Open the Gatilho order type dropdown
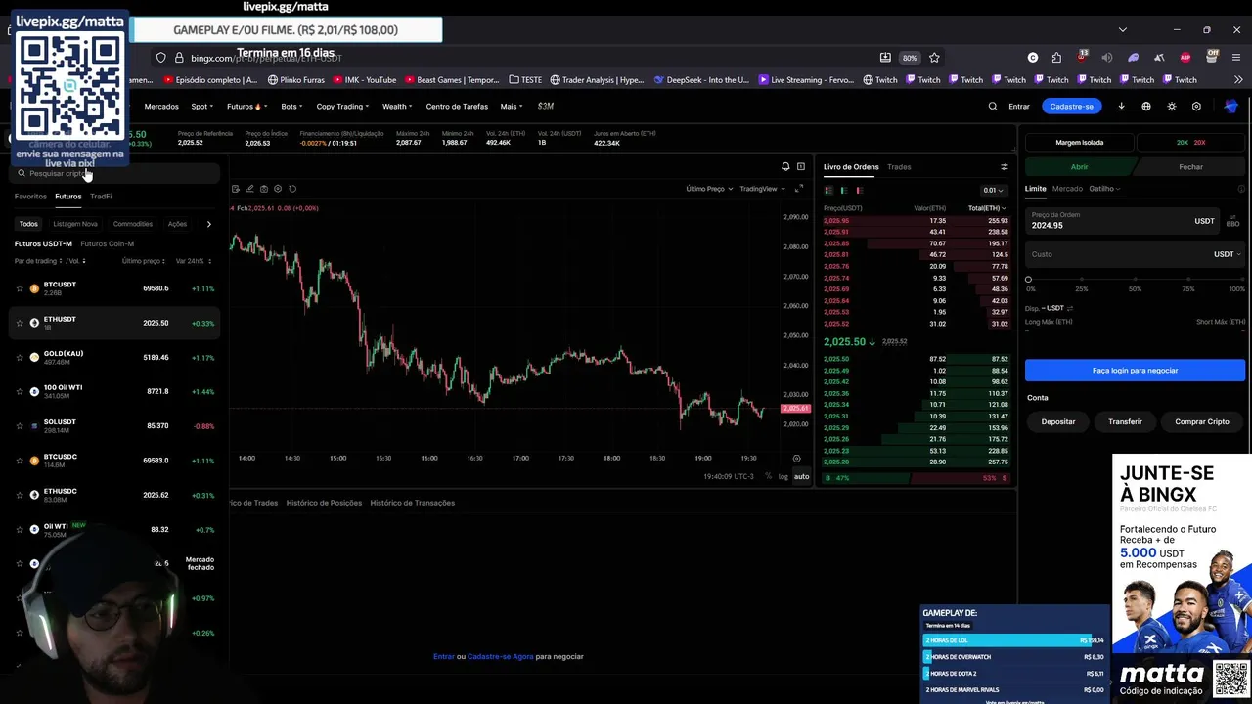The height and width of the screenshot is (704, 1252). pos(1104,189)
